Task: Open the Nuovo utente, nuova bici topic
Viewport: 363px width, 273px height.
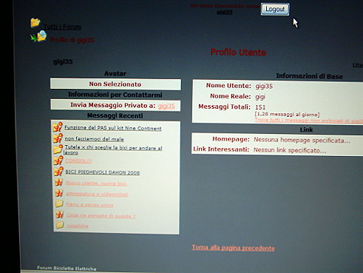Action: (x=96, y=183)
